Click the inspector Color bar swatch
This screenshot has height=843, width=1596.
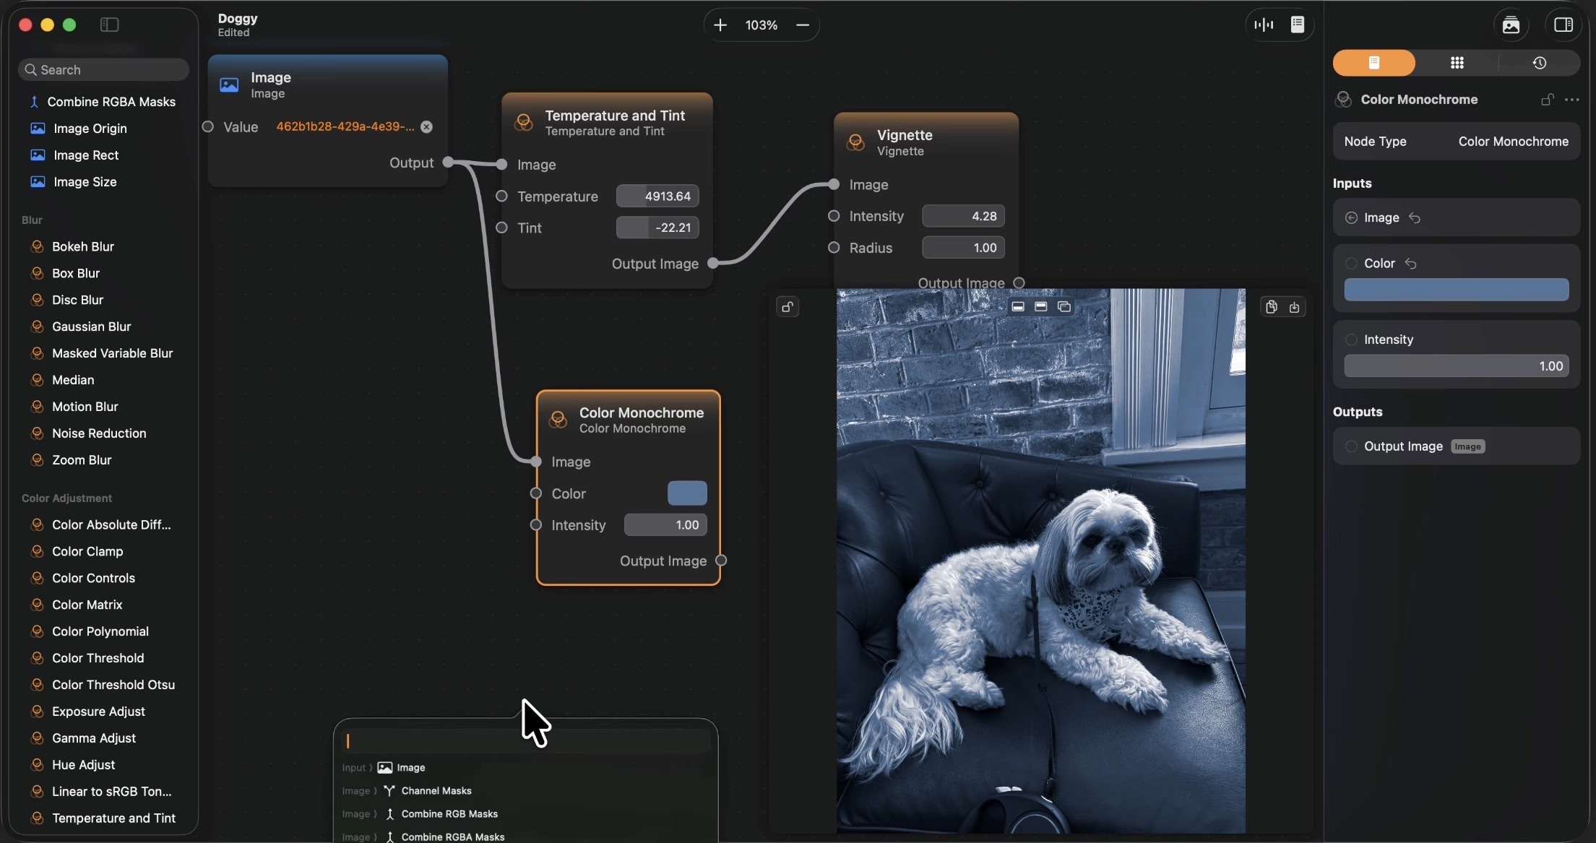[1457, 290]
